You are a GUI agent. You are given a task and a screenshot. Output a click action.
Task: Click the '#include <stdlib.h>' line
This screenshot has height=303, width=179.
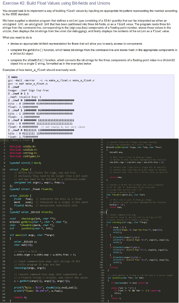click(23, 150)
